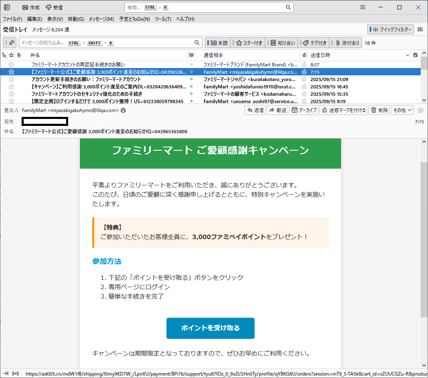Click the 削除 delete message button

pyautogui.click(x=379, y=110)
